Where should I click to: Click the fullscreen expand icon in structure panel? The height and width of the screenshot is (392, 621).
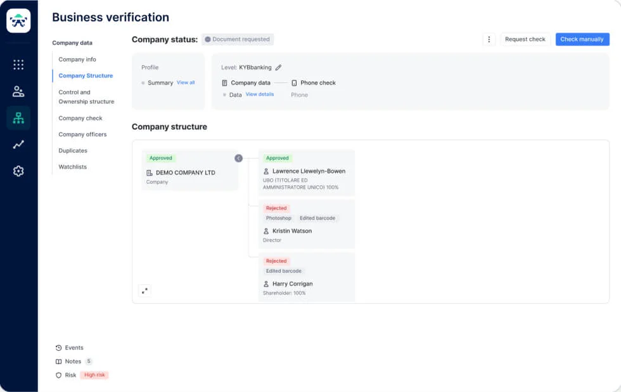pos(144,291)
